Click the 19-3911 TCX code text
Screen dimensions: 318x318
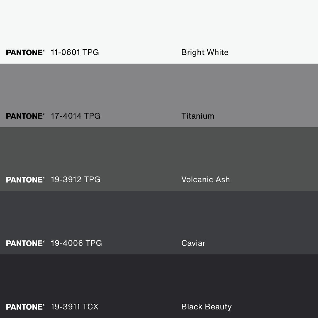[x=74, y=307]
